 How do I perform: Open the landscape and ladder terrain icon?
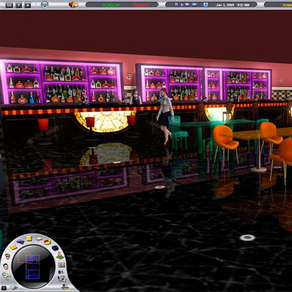[x=60, y=255]
